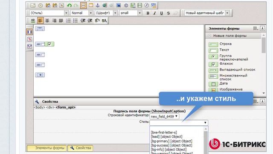
Task: Click <div> in tag breadcrumb
Action: (x=50, y=107)
